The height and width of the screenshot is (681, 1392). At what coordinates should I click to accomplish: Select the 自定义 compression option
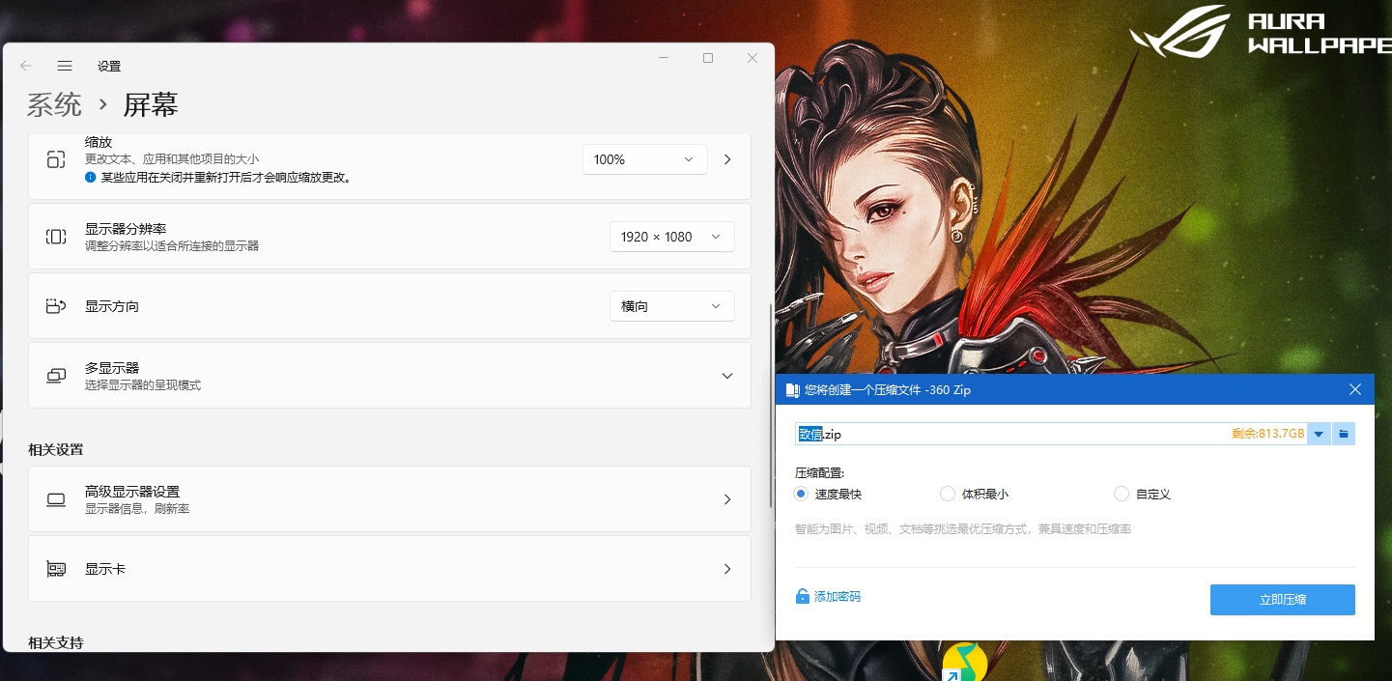(1122, 494)
